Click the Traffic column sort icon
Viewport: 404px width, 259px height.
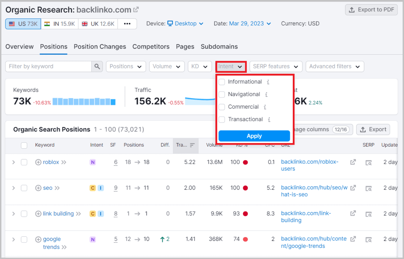click(x=192, y=145)
